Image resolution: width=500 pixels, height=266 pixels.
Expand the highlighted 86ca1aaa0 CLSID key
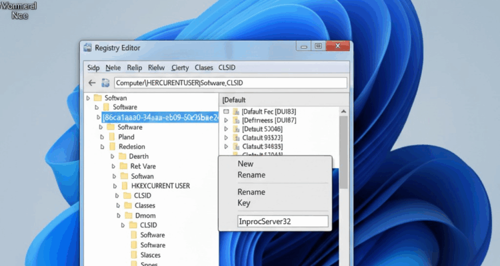click(99, 118)
